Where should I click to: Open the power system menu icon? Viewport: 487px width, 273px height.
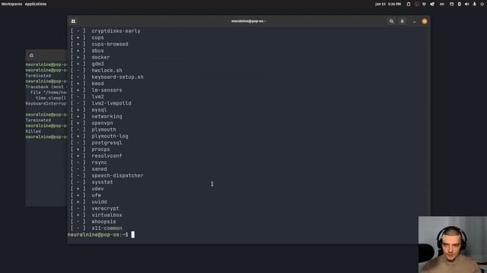pos(482,4)
